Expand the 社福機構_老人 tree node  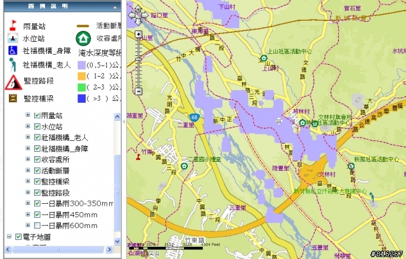27,136
